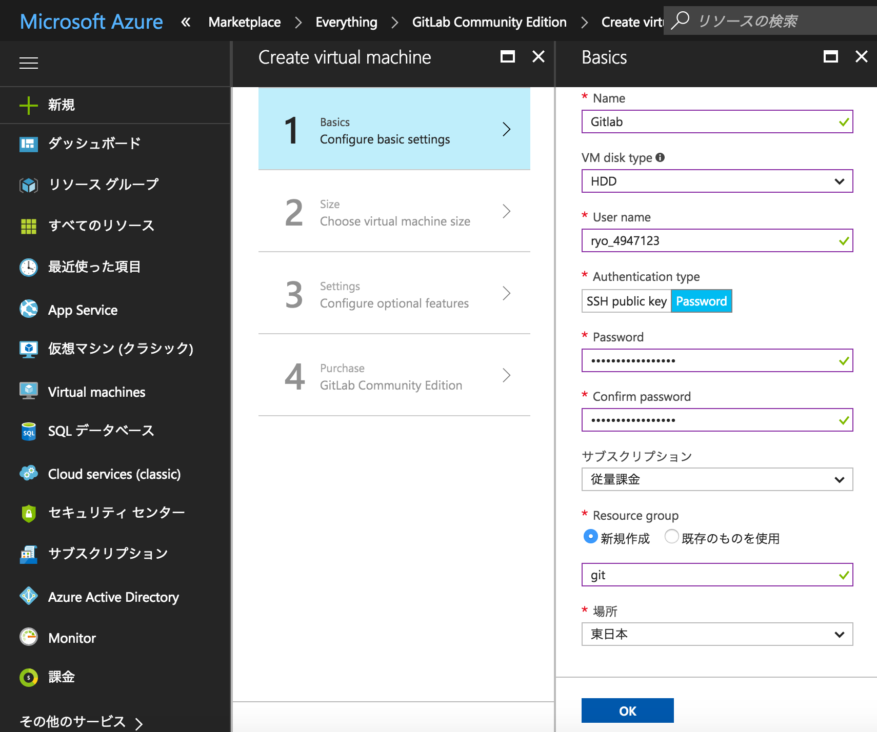Open the 課金 section
Screen dimensions: 877x732
61,677
